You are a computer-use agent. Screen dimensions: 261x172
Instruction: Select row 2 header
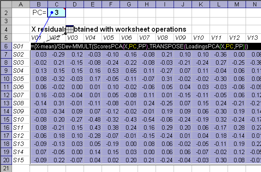(6, 13)
